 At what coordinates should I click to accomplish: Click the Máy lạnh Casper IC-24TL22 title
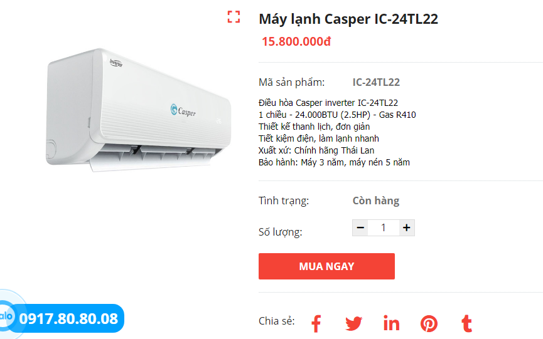[x=348, y=19]
